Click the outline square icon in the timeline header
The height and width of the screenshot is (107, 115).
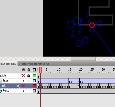pos(34,70)
